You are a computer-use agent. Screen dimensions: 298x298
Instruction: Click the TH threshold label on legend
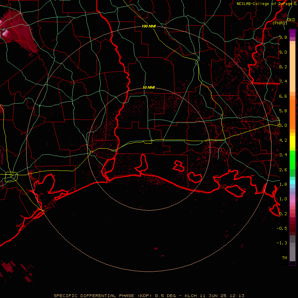(x=284, y=258)
